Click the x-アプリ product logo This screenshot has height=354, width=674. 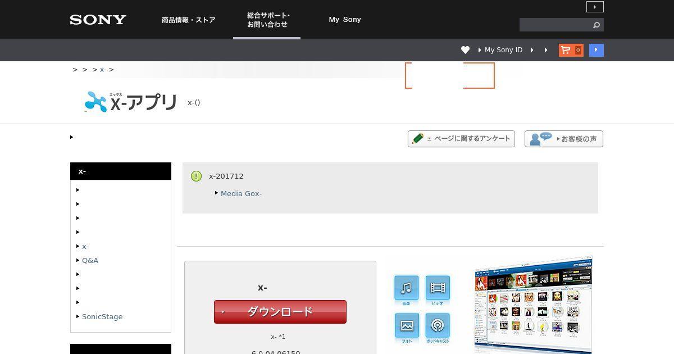click(130, 102)
